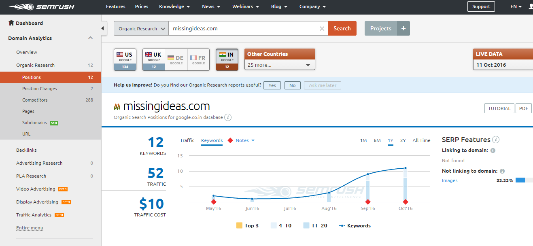Click info icon next to Not linking to domain
The image size is (533, 246).
pos(502,171)
